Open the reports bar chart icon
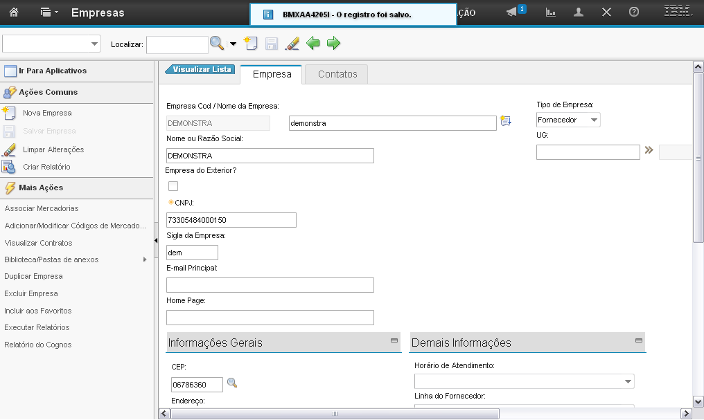Screen dimensions: 704x420 (551, 12)
